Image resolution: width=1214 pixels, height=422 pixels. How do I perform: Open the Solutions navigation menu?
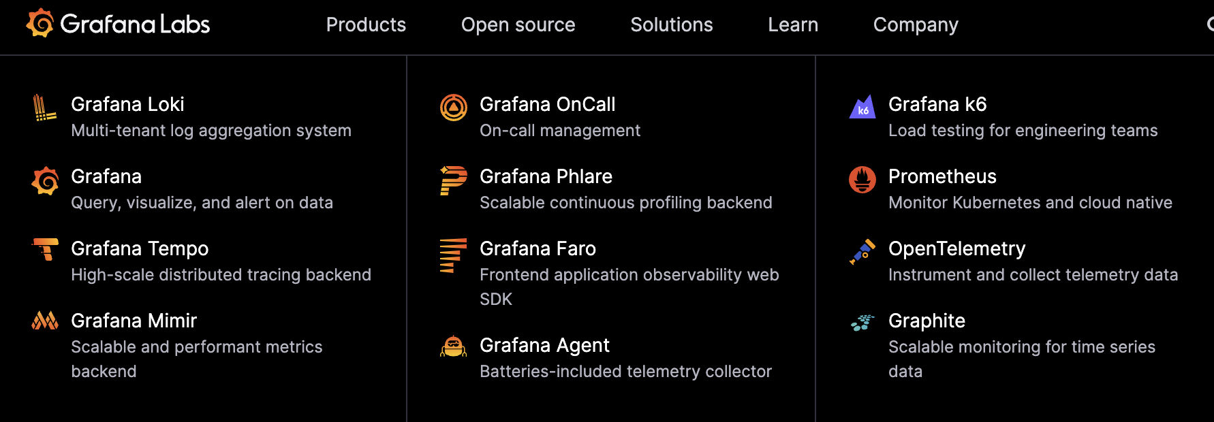point(671,25)
